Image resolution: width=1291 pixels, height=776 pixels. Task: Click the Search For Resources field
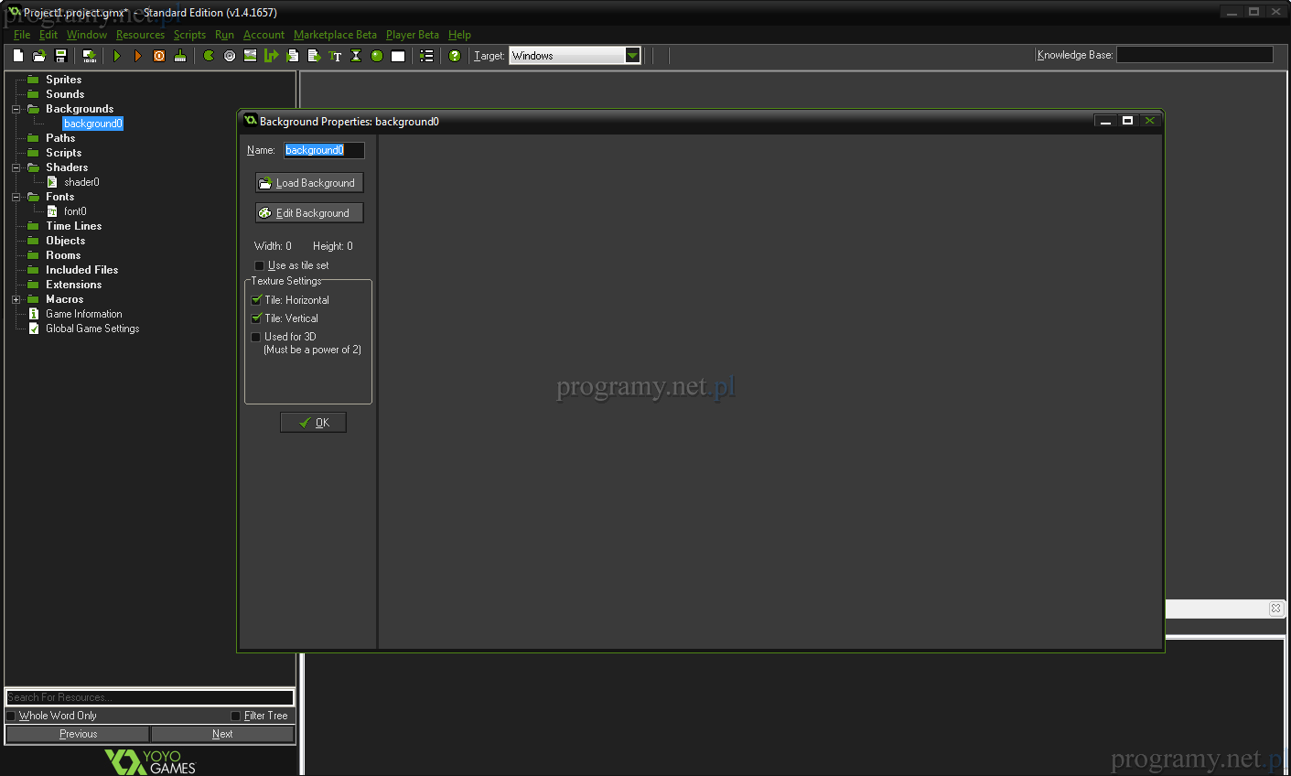pyautogui.click(x=150, y=697)
